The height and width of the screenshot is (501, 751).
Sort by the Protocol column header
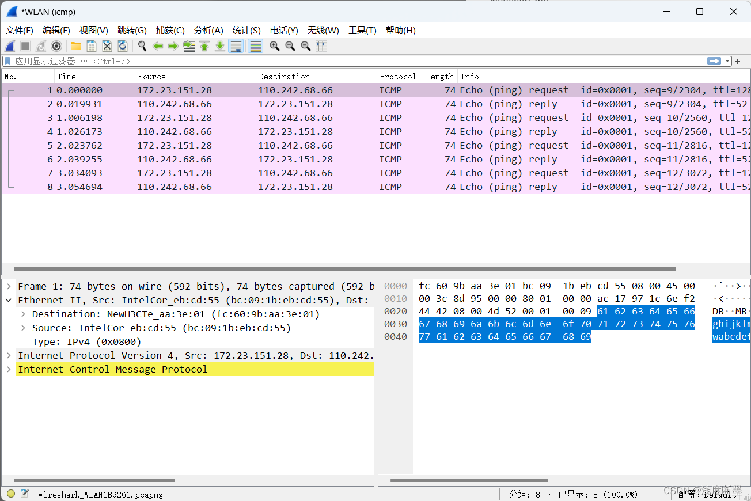(400, 77)
